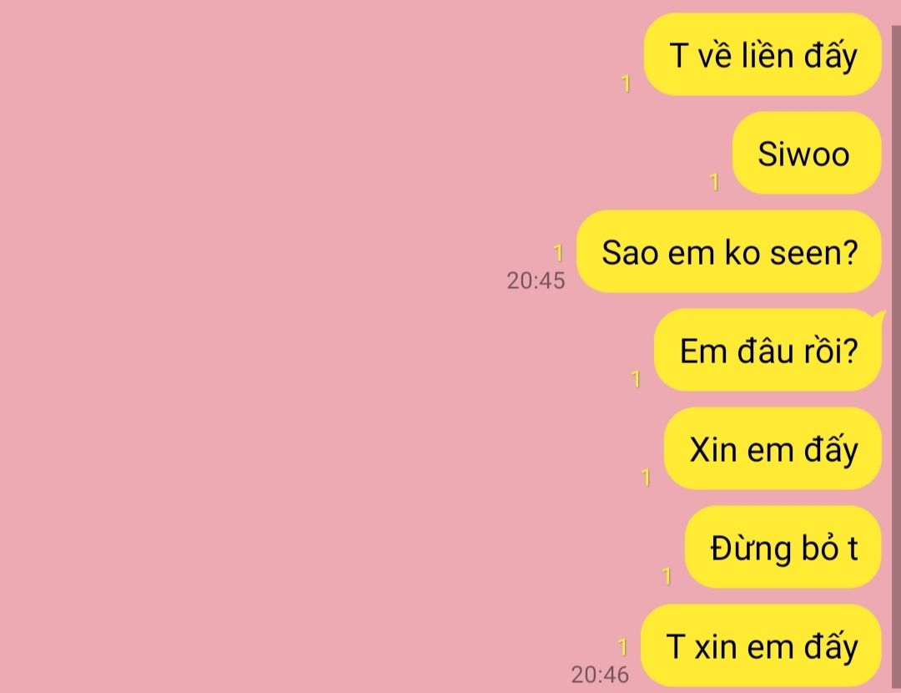Click unread indicator beside 'T xin em đấy'
The width and height of the screenshot is (901, 693).
[622, 647]
